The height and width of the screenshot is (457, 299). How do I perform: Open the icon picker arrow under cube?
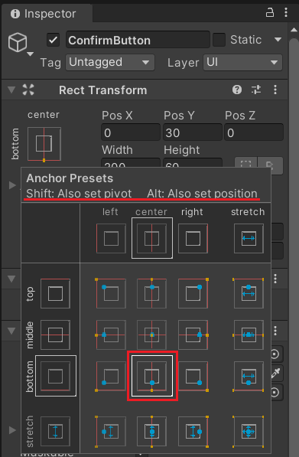(x=30, y=54)
